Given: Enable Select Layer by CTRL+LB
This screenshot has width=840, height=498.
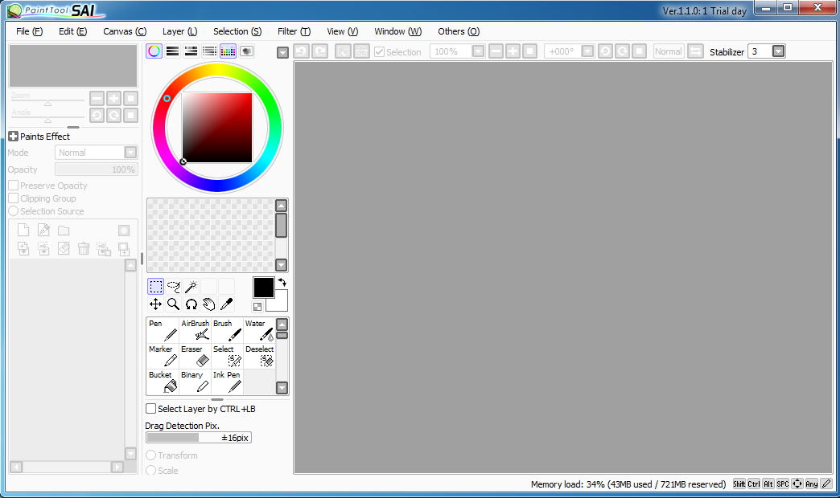Looking at the screenshot, I should [151, 409].
